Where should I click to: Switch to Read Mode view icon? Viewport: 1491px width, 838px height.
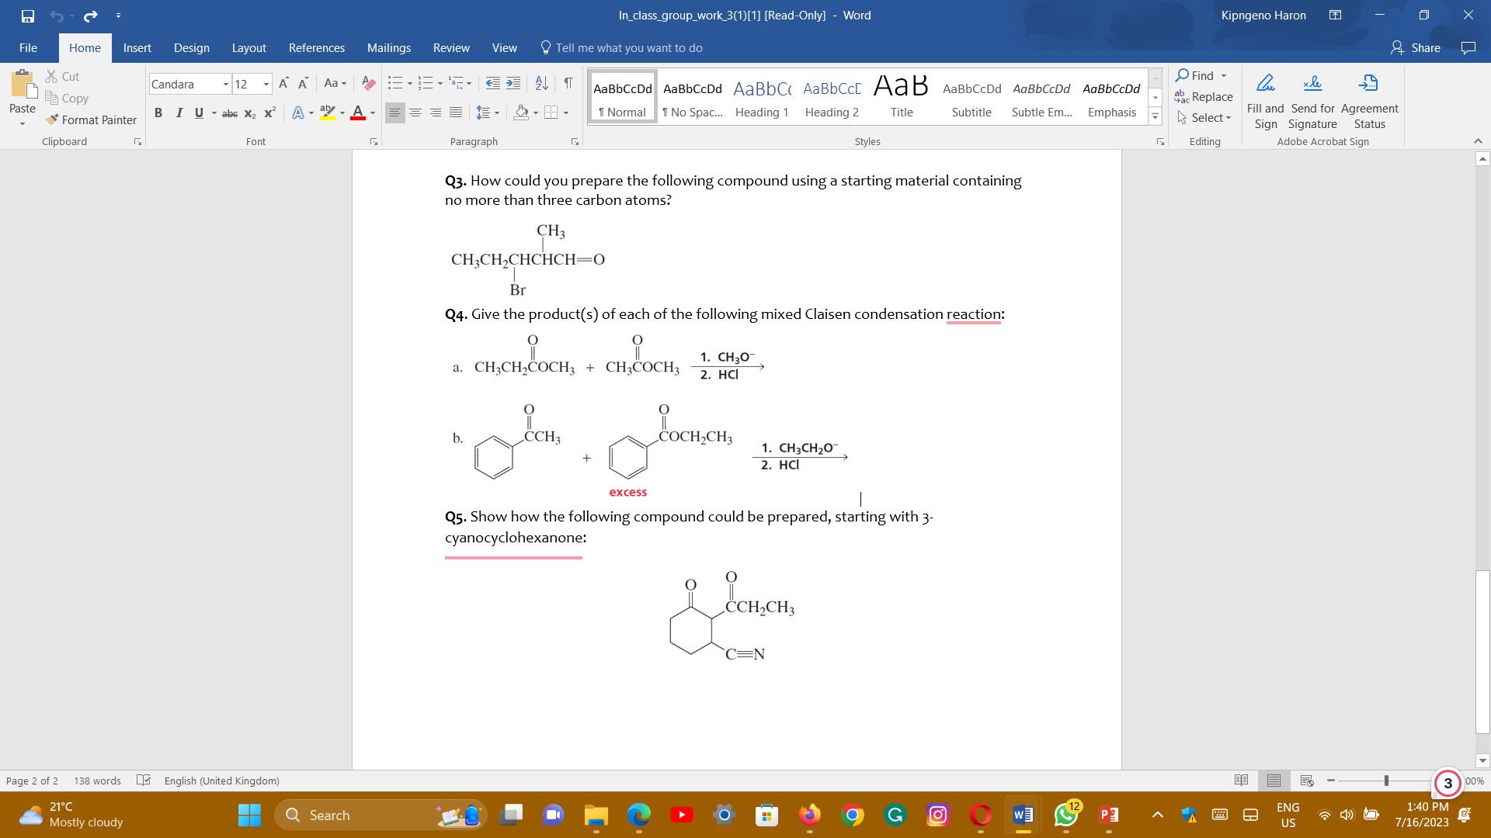[1241, 781]
